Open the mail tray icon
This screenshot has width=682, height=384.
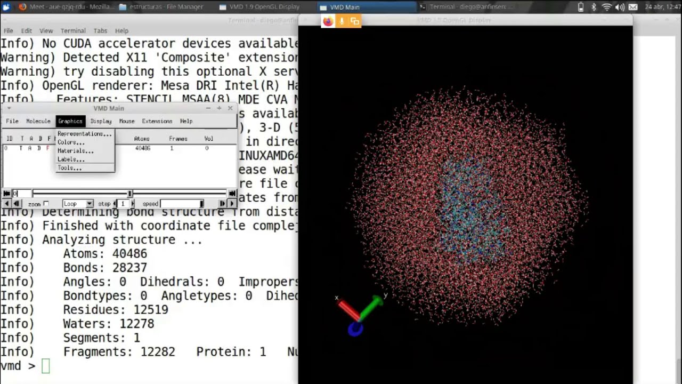[x=633, y=7]
